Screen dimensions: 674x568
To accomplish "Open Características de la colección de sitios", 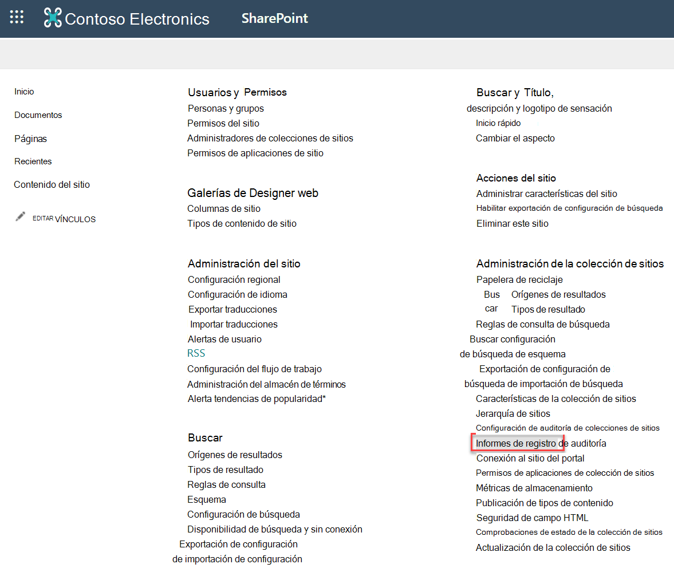I will coord(556,399).
